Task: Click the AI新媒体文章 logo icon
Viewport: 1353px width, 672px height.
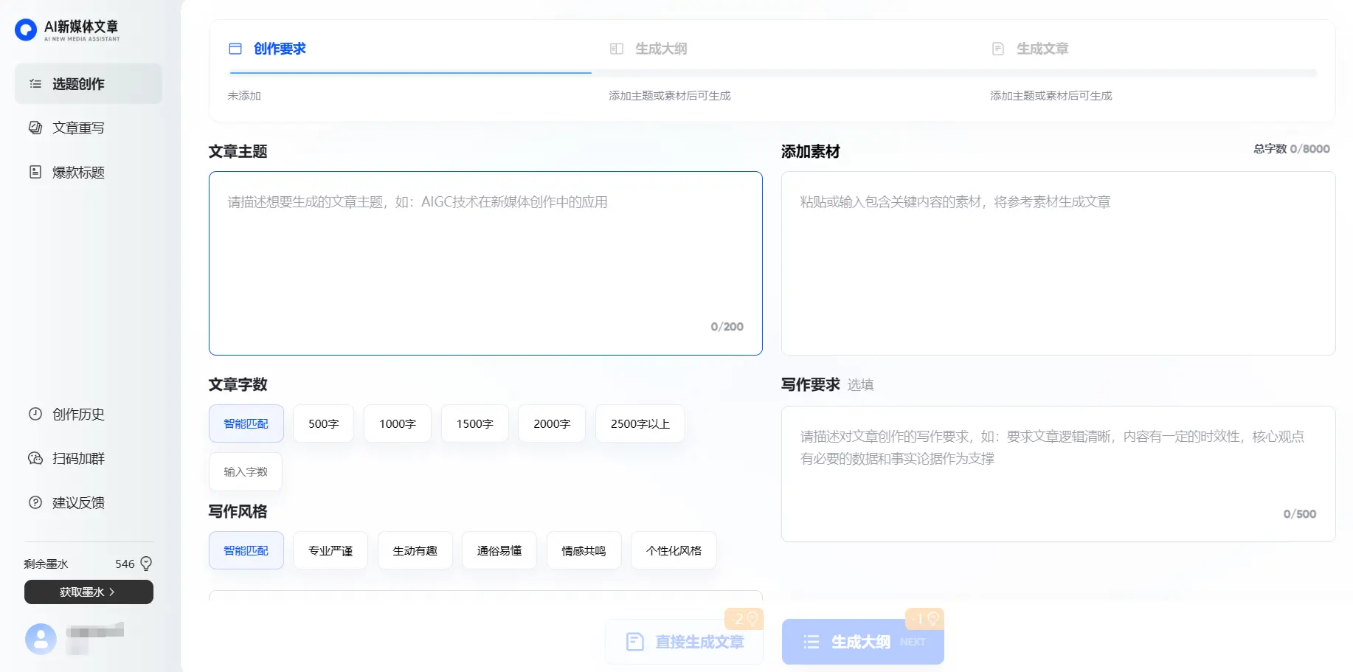Action: pos(26,30)
